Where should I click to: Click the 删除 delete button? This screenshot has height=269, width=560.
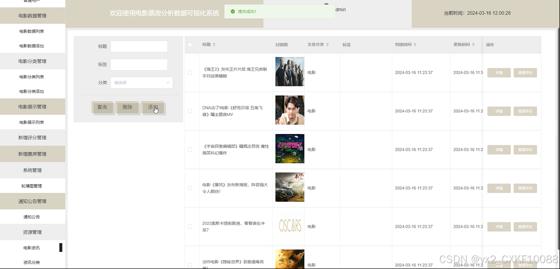pyautogui.click(x=128, y=107)
